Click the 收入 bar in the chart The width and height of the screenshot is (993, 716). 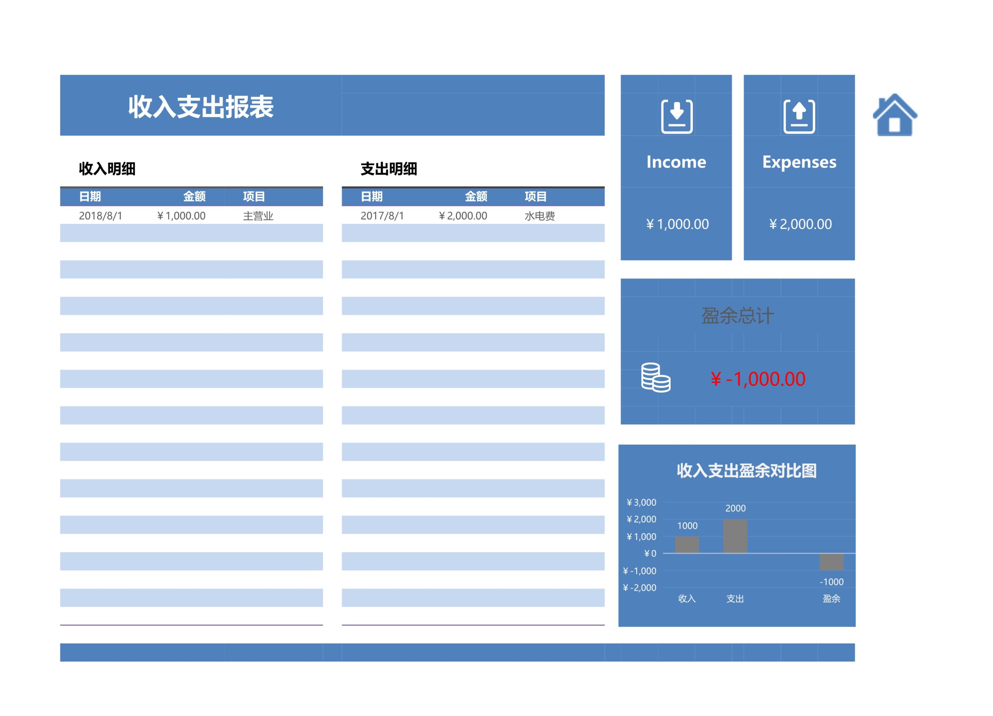687,544
